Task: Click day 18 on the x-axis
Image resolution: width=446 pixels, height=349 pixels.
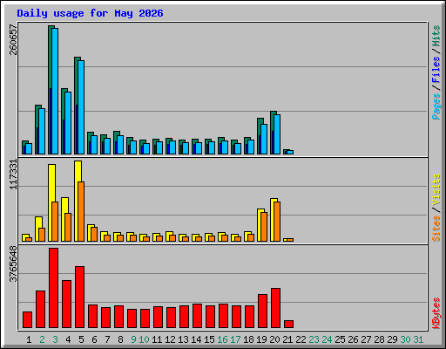Action: point(248,339)
